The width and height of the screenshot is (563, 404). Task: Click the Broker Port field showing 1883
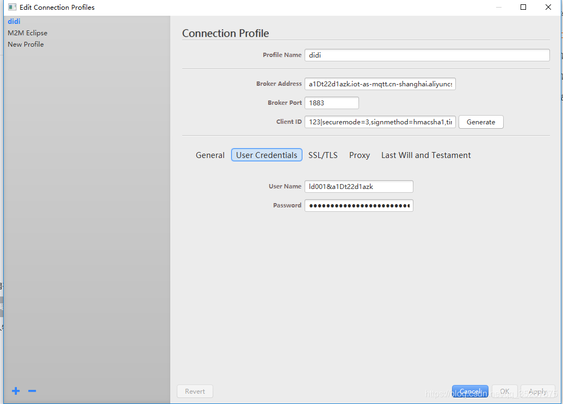(x=331, y=103)
